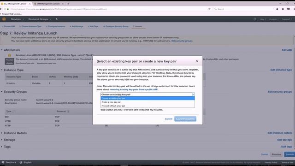Click the reload page icon
Viewport: 295px width, 166px height.
(x=209, y=9)
